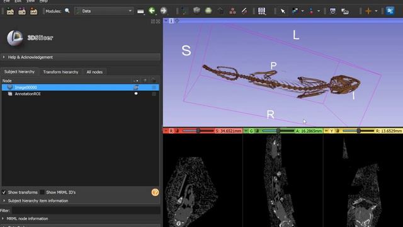Open the Transforms module icon
Viewport: 403px width, 227px height.
[x=220, y=11]
